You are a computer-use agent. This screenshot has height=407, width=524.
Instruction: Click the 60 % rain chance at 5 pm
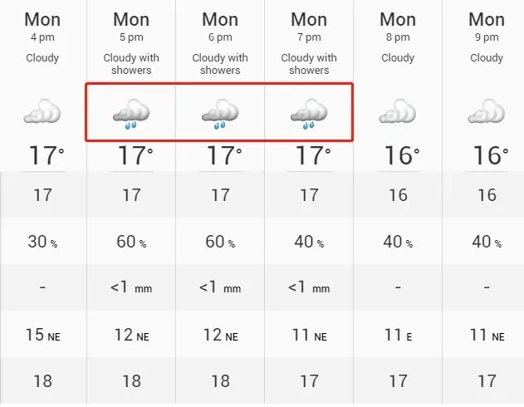(x=131, y=242)
